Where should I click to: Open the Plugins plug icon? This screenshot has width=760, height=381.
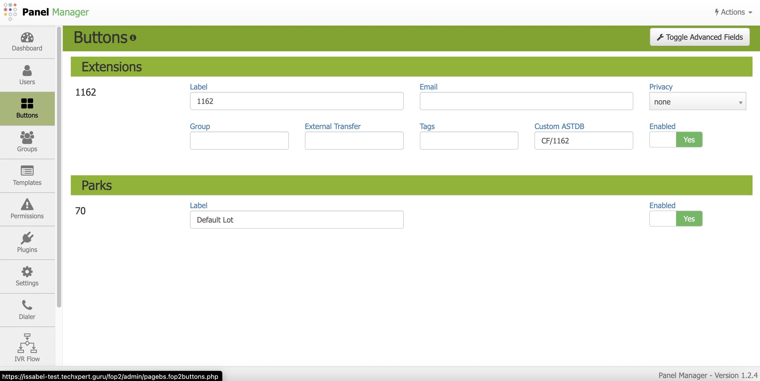click(x=27, y=238)
